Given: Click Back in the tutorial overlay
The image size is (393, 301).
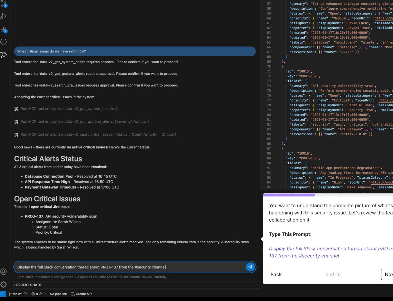Looking at the screenshot, I should point(276,274).
